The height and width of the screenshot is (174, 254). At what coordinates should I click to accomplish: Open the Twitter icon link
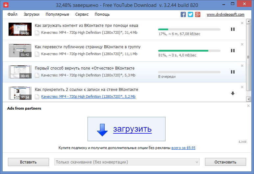click(190, 14)
